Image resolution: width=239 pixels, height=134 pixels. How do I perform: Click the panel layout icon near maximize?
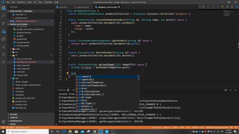click(226, 90)
